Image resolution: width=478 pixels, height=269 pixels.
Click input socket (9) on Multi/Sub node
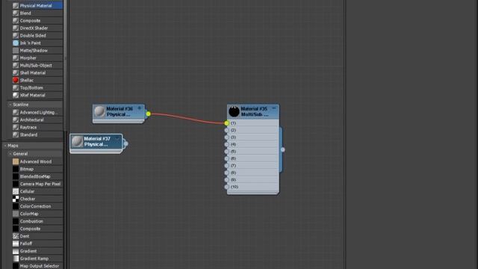point(226,179)
